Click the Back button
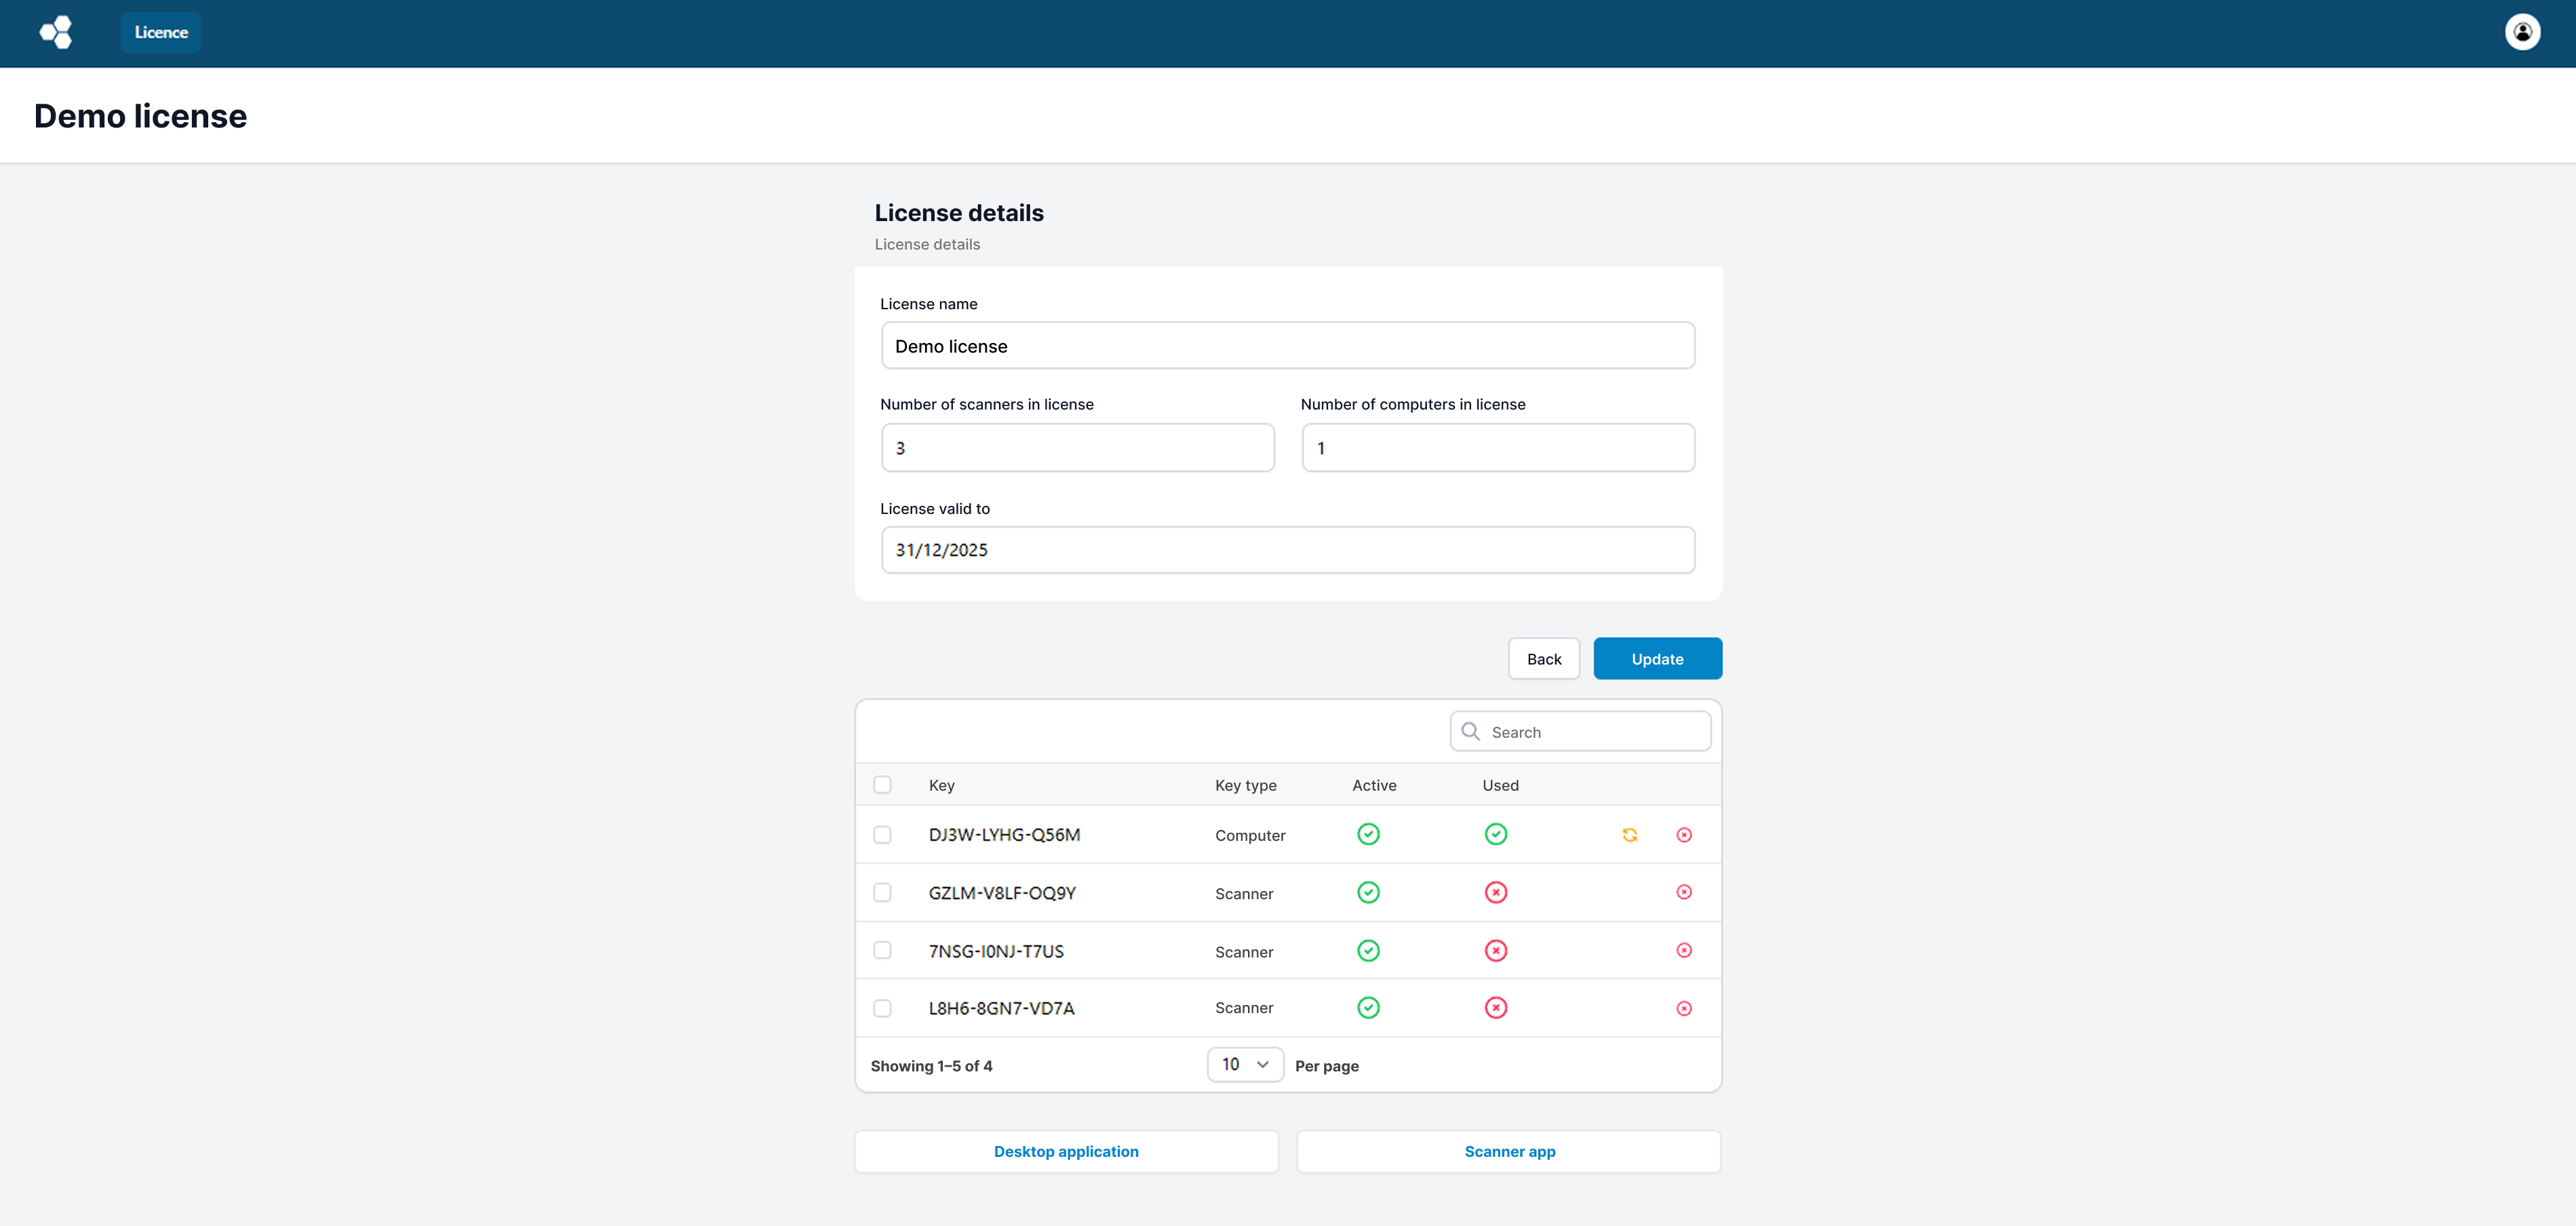The height and width of the screenshot is (1226, 2576). point(1543,659)
